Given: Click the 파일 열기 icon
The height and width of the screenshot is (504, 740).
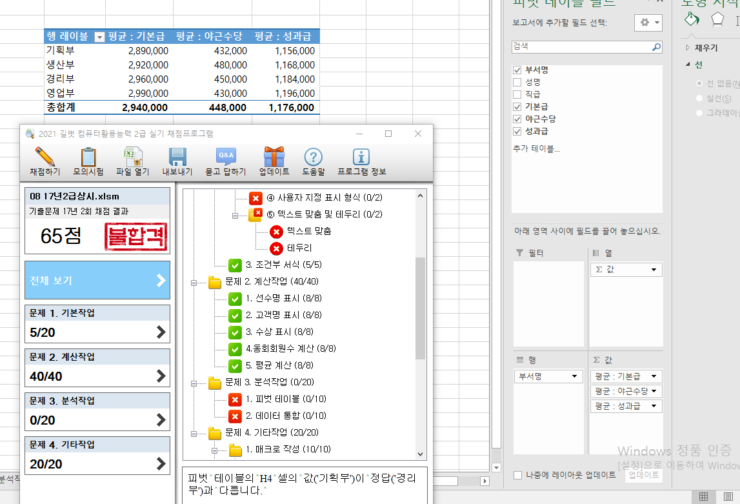Looking at the screenshot, I should coord(133,157).
